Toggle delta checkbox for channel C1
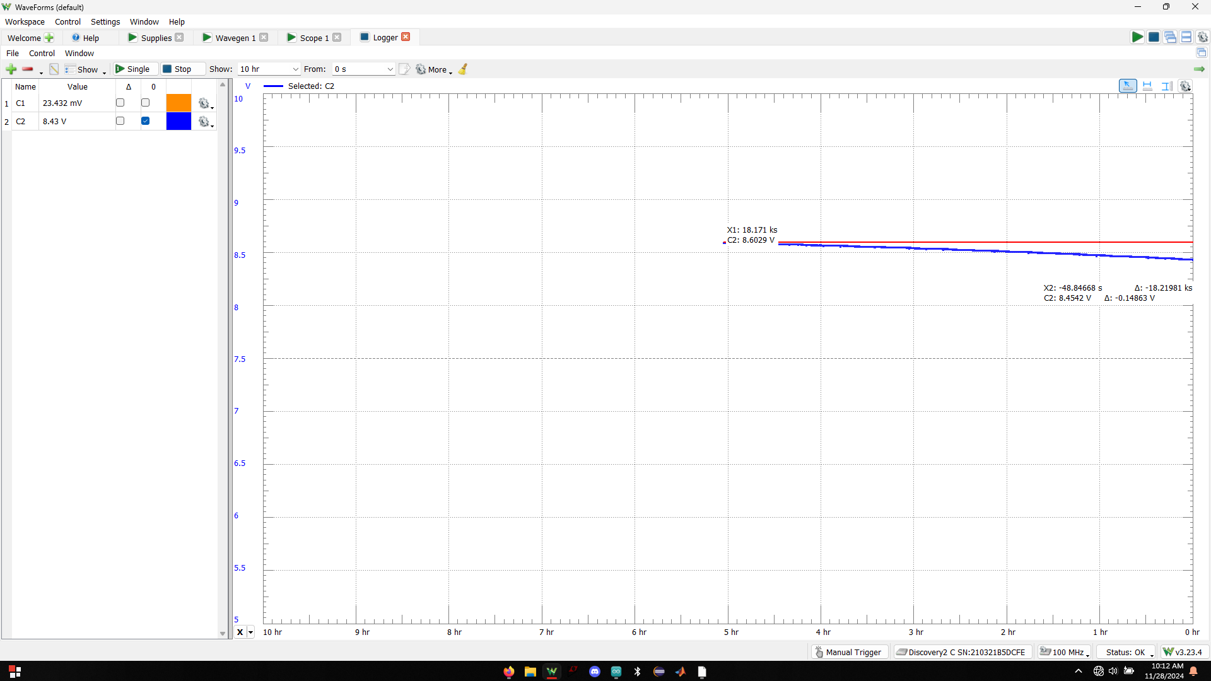The height and width of the screenshot is (681, 1211). (x=120, y=103)
